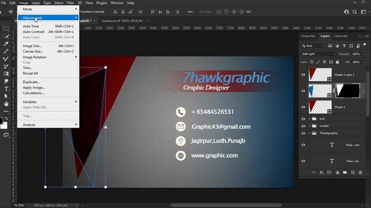The height and width of the screenshot is (208, 371).
Task: Click the foreground black color swatch
Action: click(x=1, y=121)
